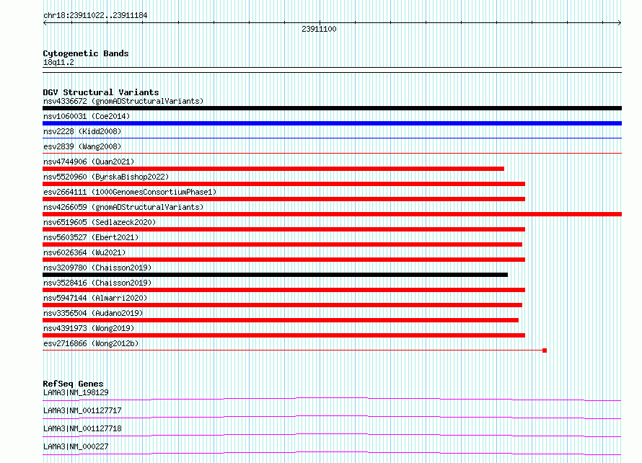Click the red bar under esv2664111
The height and width of the screenshot is (463, 642).
pyautogui.click(x=283, y=199)
